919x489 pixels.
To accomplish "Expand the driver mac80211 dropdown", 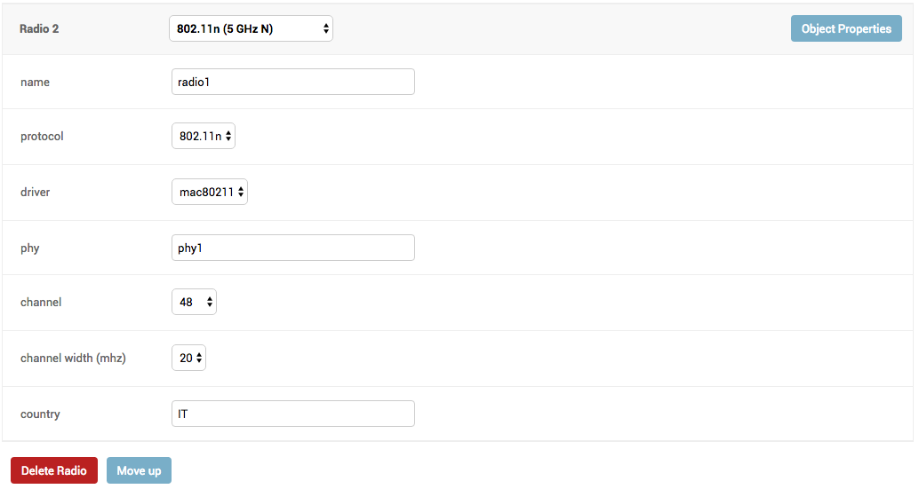I will coord(210,192).
